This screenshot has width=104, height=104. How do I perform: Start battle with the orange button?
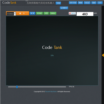point(23,13)
